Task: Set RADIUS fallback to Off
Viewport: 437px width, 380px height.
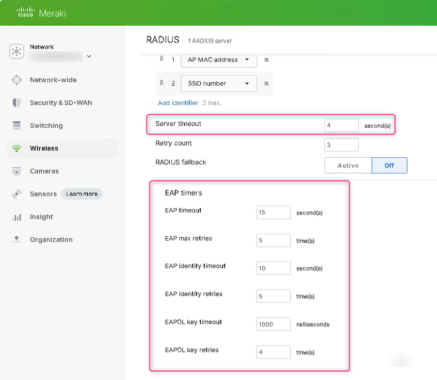Action: (x=389, y=166)
